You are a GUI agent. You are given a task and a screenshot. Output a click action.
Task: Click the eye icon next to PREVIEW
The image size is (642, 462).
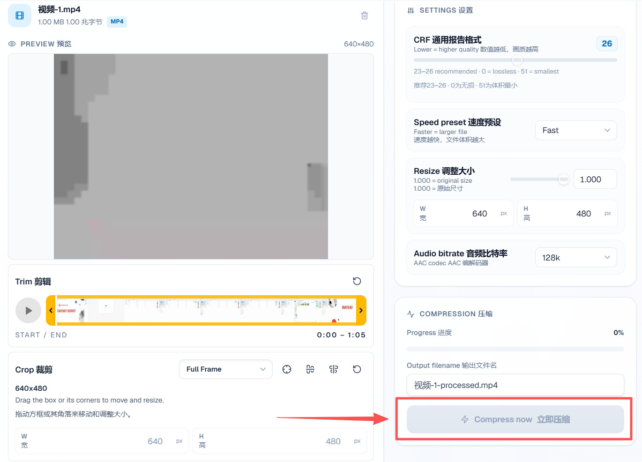[12, 44]
